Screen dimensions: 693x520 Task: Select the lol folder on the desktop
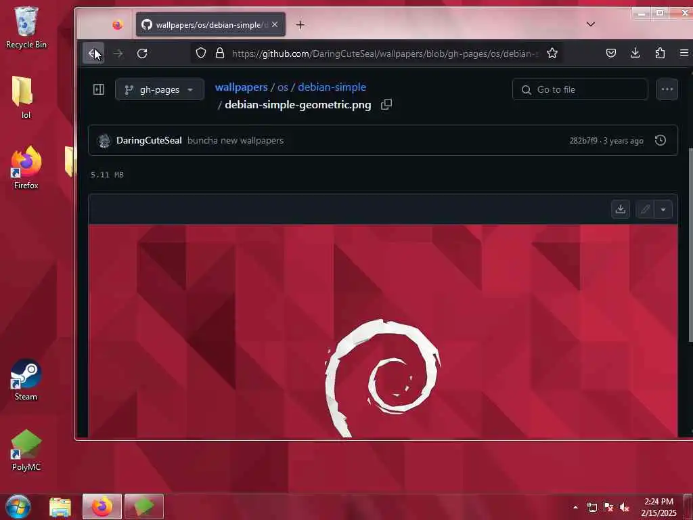click(x=22, y=97)
